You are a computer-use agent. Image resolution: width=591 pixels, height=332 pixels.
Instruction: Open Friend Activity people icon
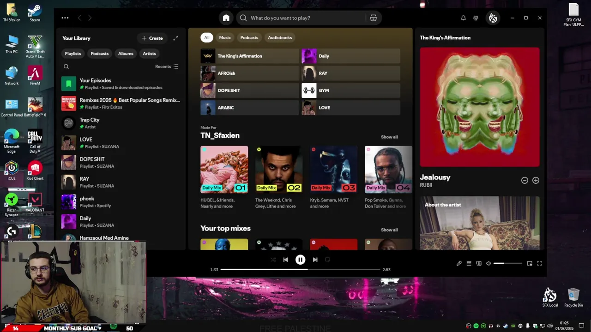click(476, 18)
